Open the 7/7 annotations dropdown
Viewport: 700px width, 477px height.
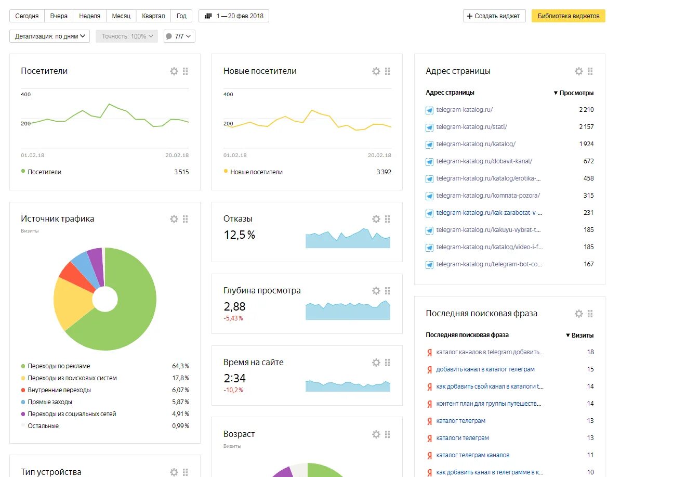click(x=179, y=36)
